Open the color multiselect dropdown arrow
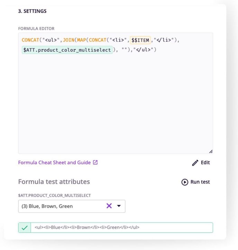 [119, 206]
